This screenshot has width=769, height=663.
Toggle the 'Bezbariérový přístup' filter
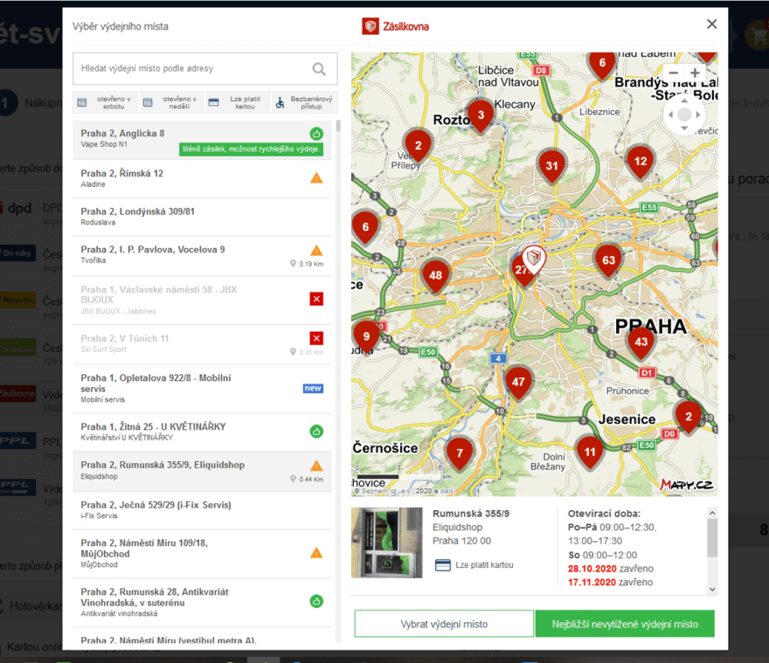305,102
